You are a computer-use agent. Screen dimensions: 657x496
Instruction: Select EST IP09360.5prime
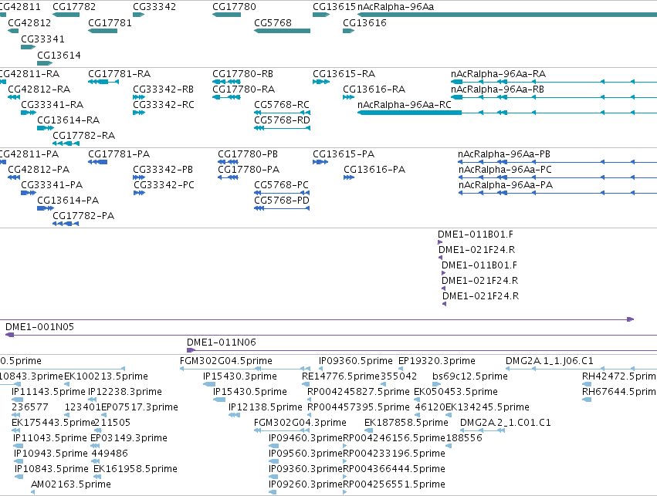[356, 361]
